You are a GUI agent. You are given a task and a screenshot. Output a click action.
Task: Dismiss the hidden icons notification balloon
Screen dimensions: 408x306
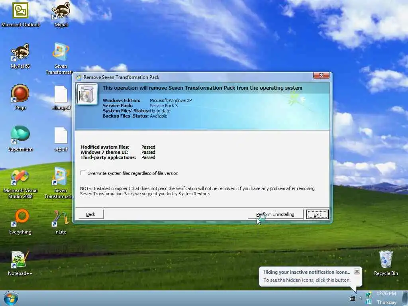click(x=357, y=271)
